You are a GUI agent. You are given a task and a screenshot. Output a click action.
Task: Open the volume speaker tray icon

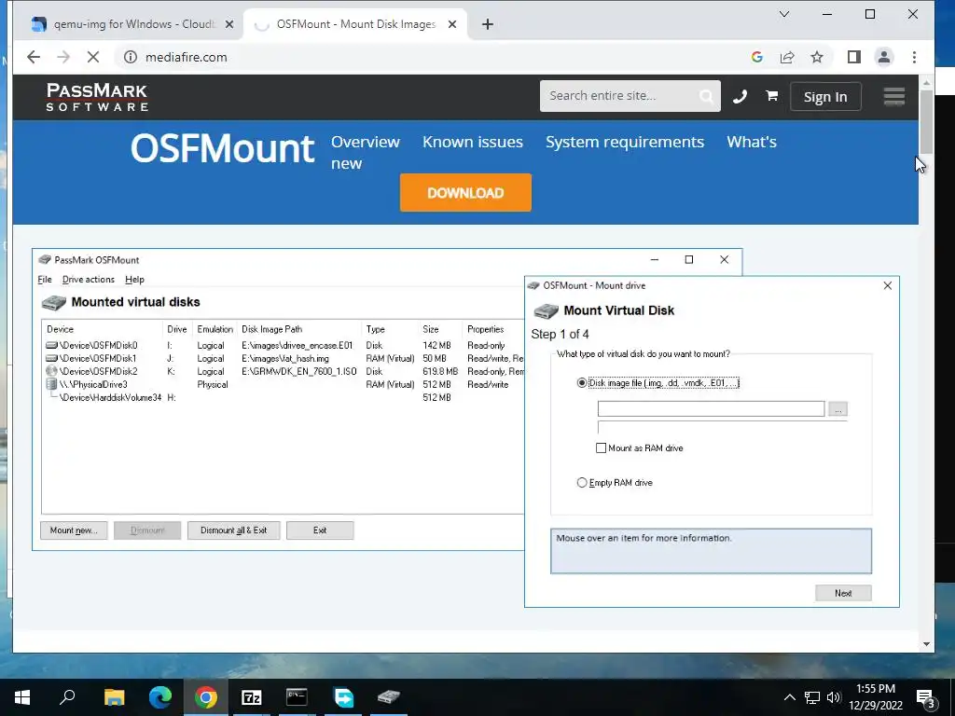(834, 697)
